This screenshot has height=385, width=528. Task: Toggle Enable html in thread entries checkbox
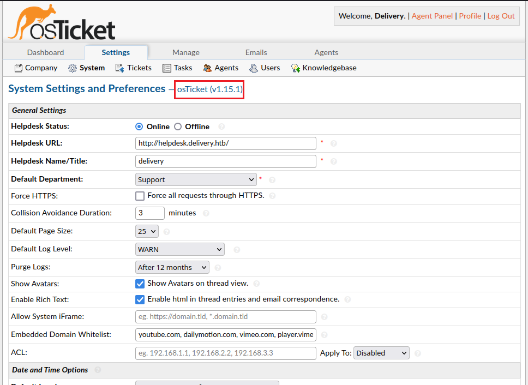tap(140, 299)
